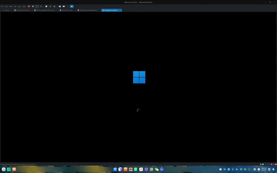Open the Deepin launcher in dock

click(x=4, y=169)
